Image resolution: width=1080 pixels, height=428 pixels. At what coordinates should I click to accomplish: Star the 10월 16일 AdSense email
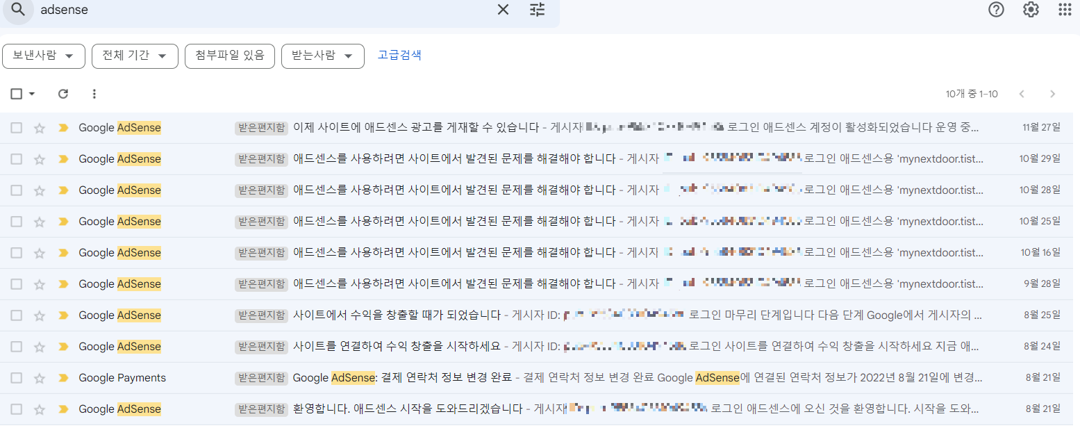pyautogui.click(x=40, y=253)
